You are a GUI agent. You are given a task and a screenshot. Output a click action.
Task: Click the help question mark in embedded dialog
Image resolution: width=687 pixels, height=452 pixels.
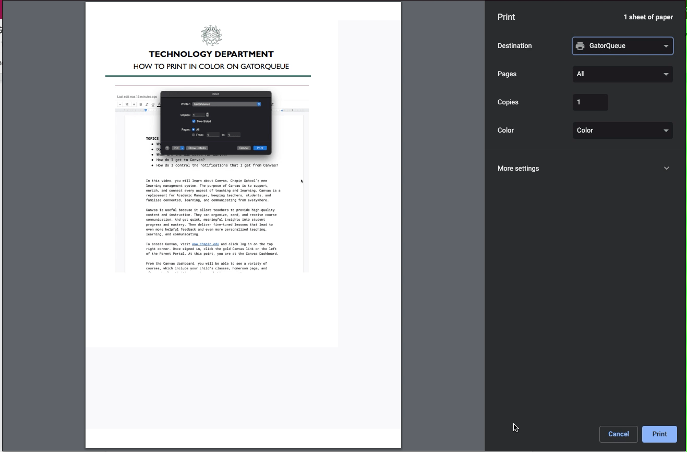coord(167,148)
